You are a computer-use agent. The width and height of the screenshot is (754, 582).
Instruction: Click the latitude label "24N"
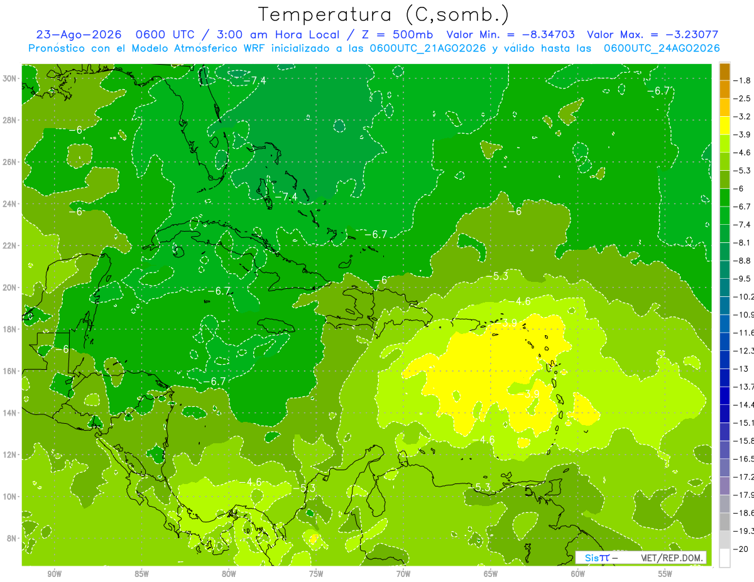click(x=9, y=204)
